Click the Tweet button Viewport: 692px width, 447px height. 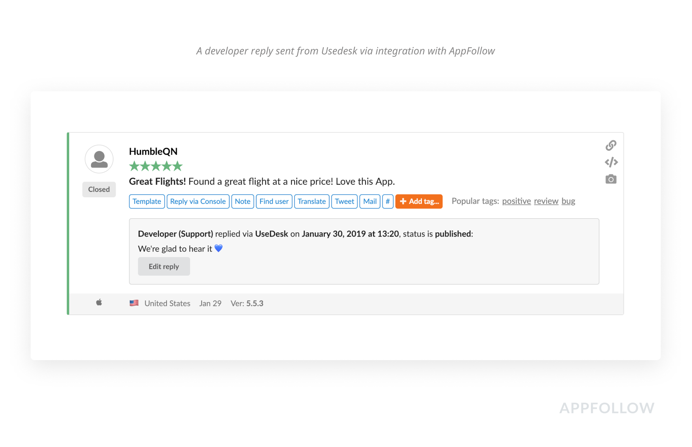pos(344,202)
